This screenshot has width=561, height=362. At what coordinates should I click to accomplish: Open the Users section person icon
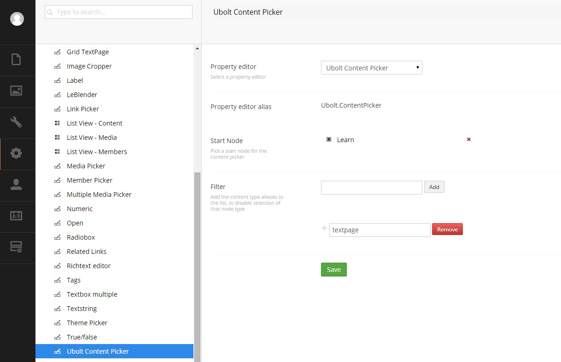(16, 184)
